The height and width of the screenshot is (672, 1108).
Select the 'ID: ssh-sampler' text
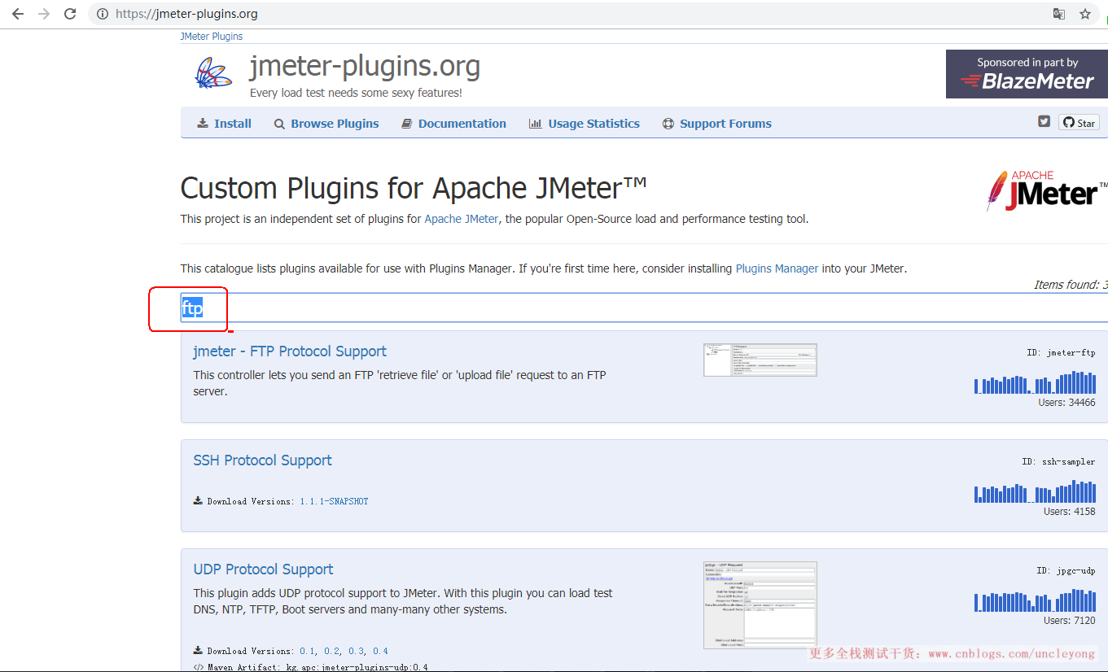(x=1058, y=462)
